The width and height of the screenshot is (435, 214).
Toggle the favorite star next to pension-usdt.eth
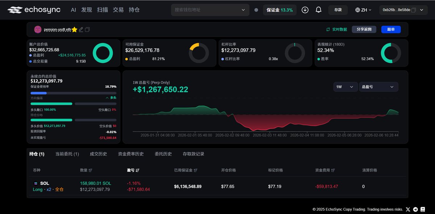point(75,29)
